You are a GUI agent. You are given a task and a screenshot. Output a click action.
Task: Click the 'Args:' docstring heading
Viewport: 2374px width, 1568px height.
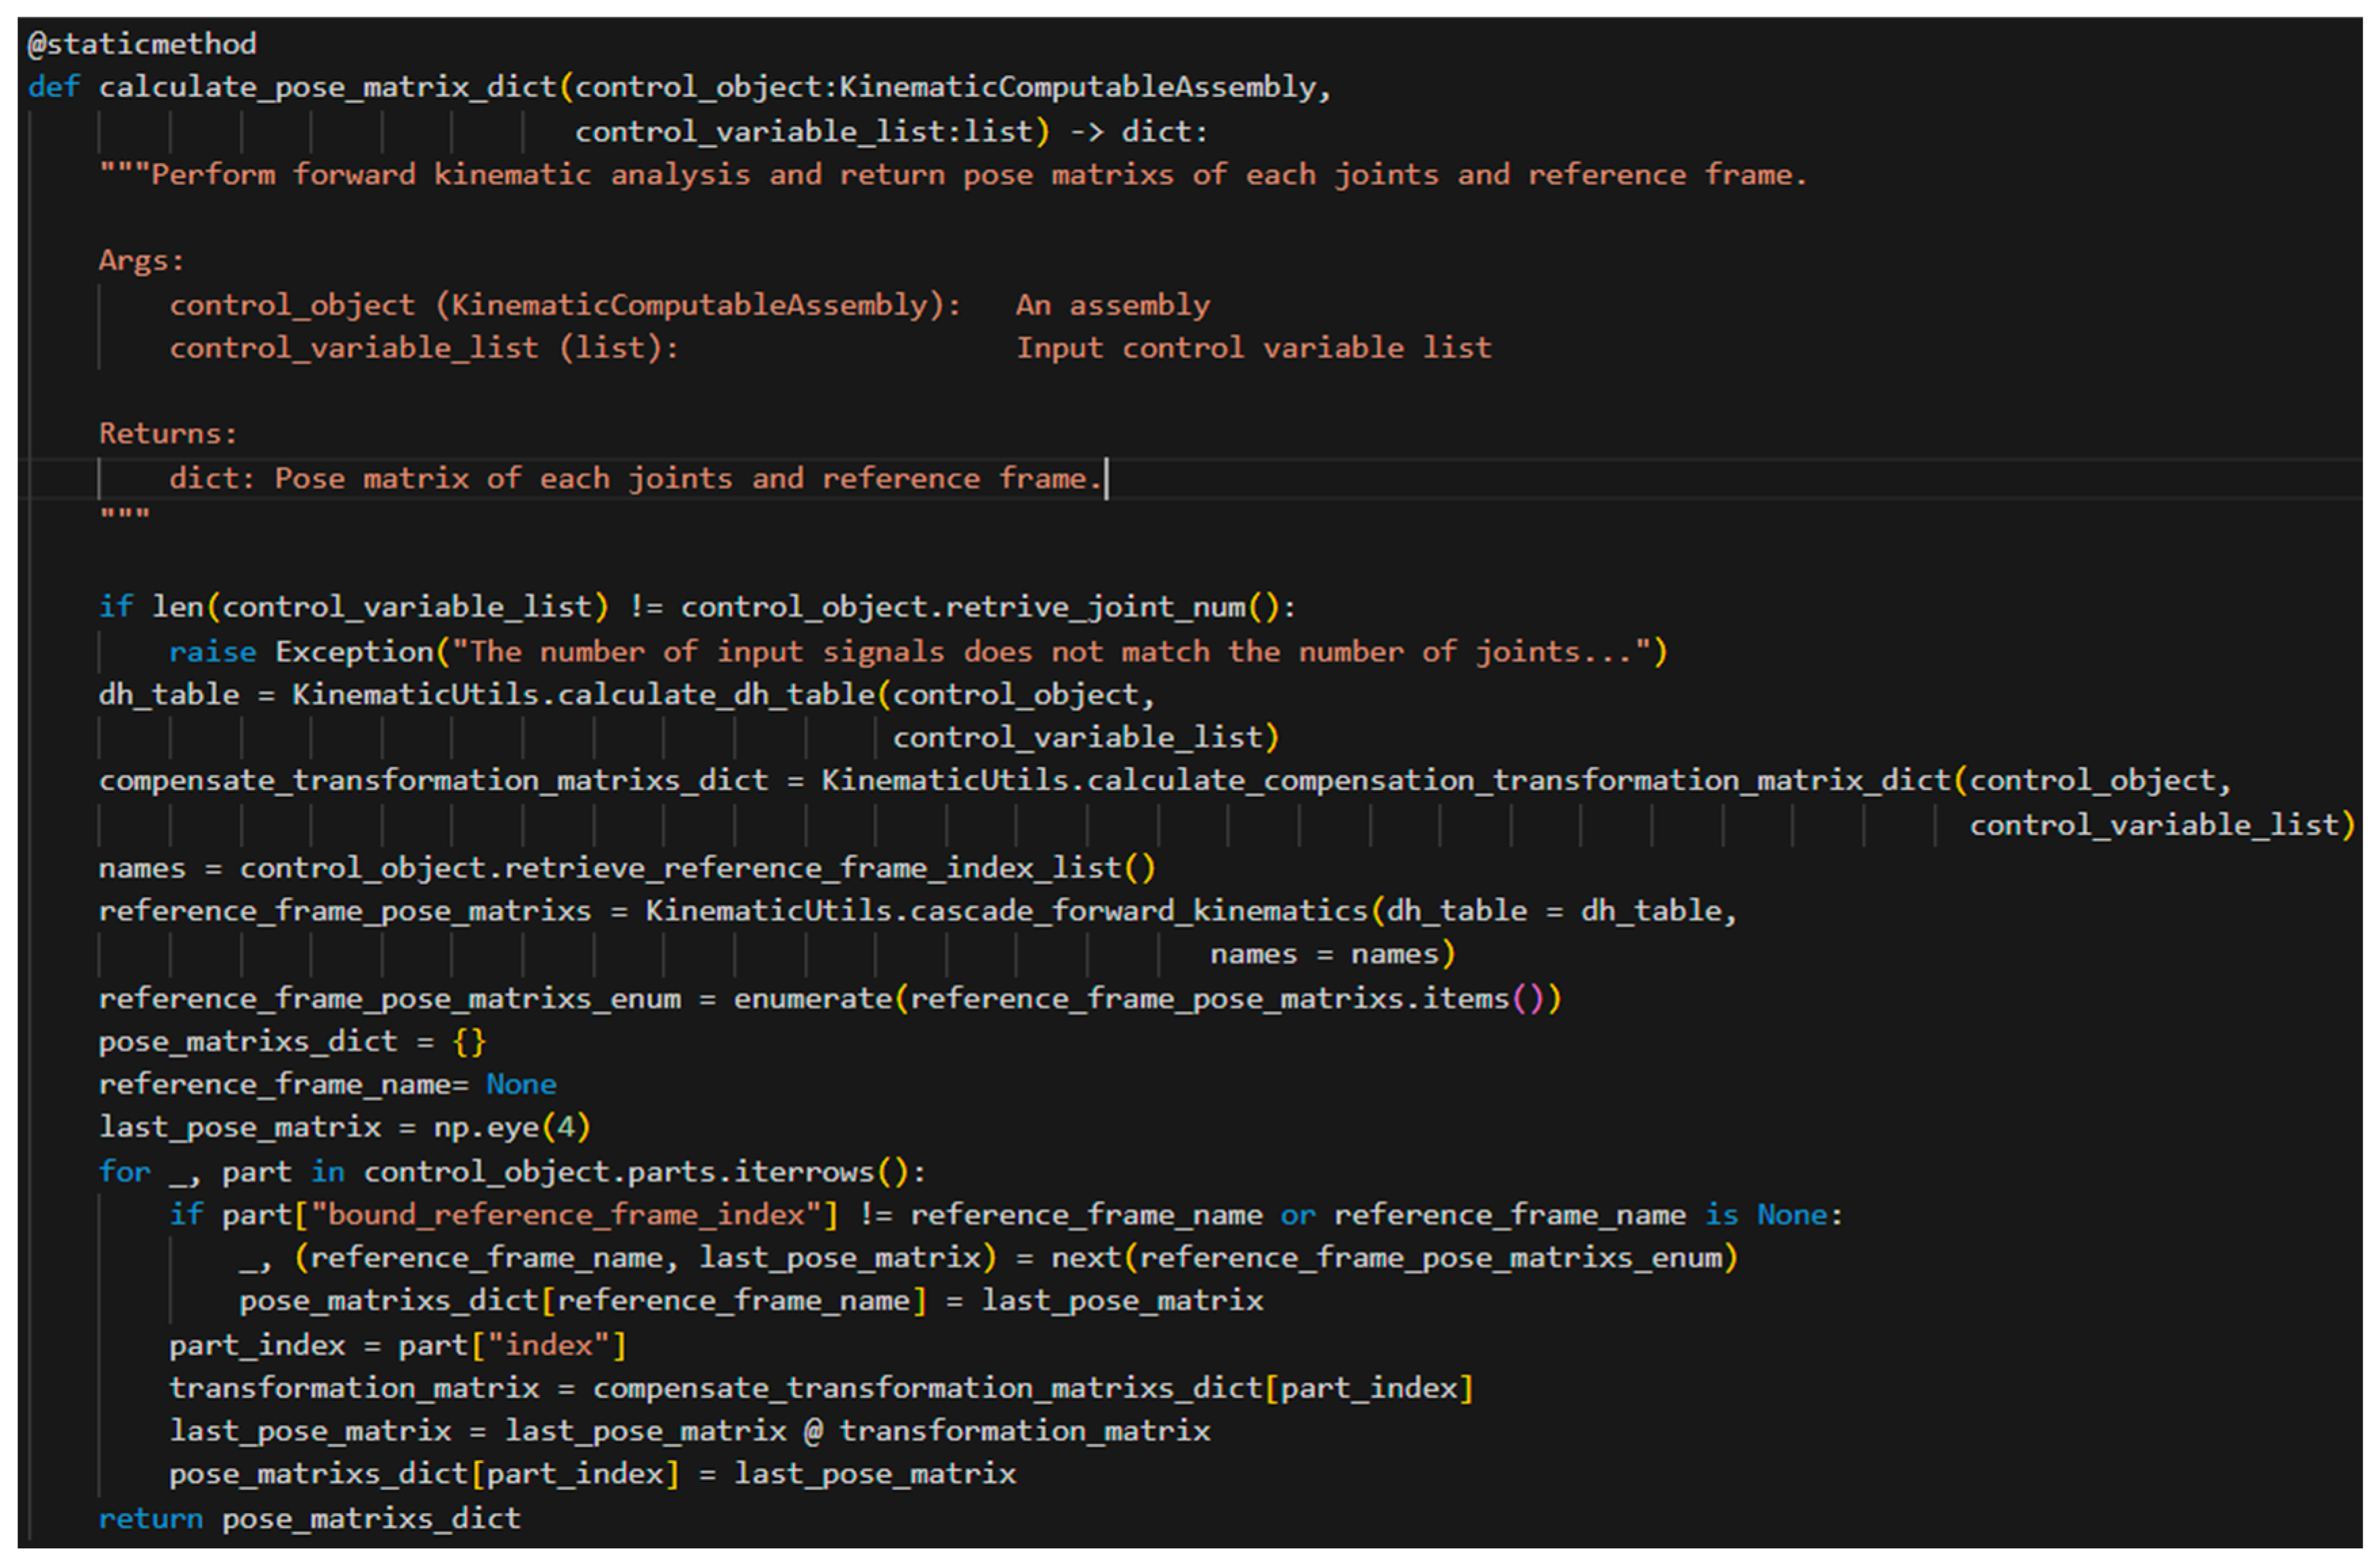[x=141, y=261]
